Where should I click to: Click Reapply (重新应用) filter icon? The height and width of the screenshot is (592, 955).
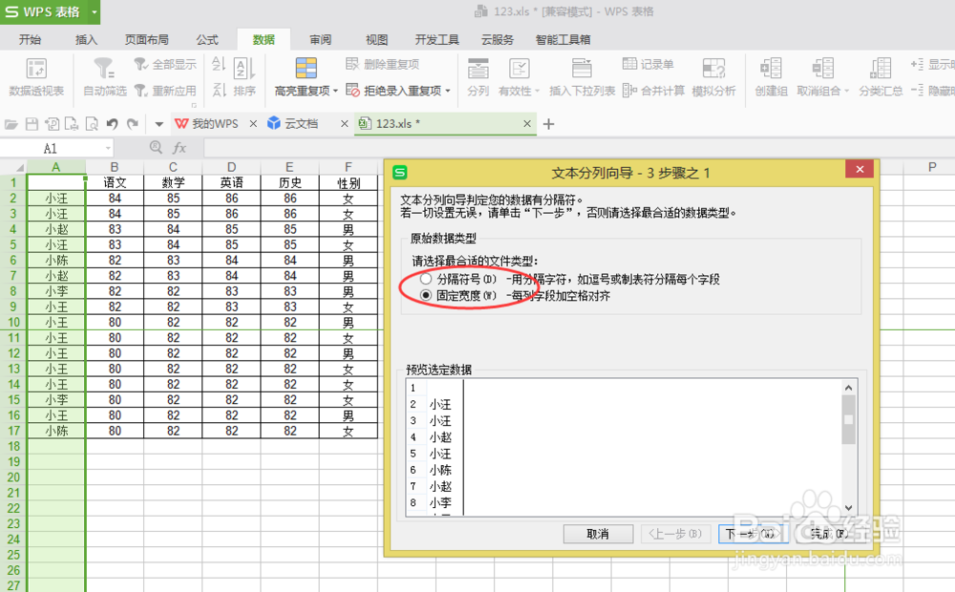coord(140,90)
